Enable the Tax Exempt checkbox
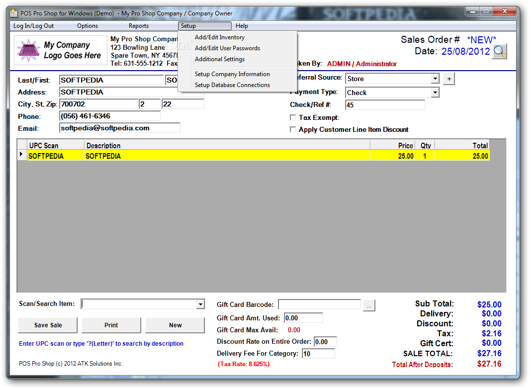This screenshot has height=389, width=530. click(x=293, y=117)
